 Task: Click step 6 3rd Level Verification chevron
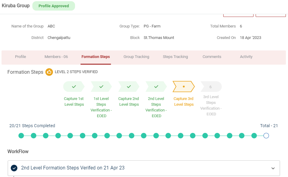click(x=211, y=87)
